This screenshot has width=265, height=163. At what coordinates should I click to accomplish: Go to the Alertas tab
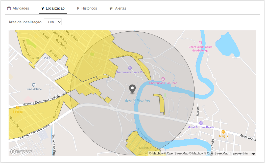(x=118, y=8)
